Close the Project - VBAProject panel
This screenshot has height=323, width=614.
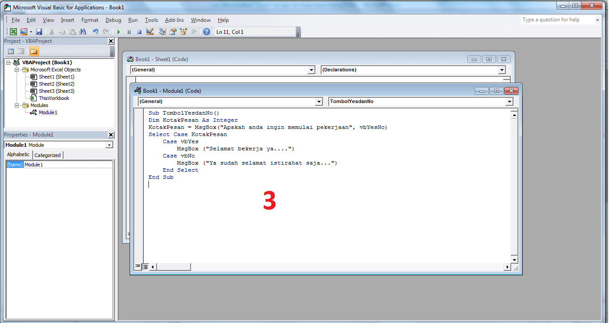tap(111, 41)
